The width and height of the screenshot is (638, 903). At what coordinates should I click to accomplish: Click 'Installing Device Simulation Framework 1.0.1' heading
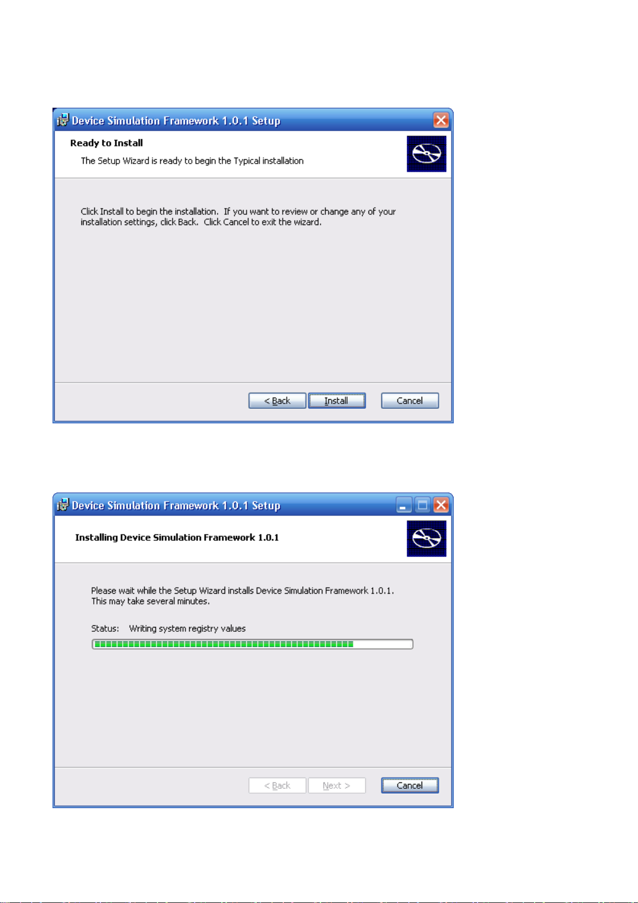pyautogui.click(x=177, y=538)
